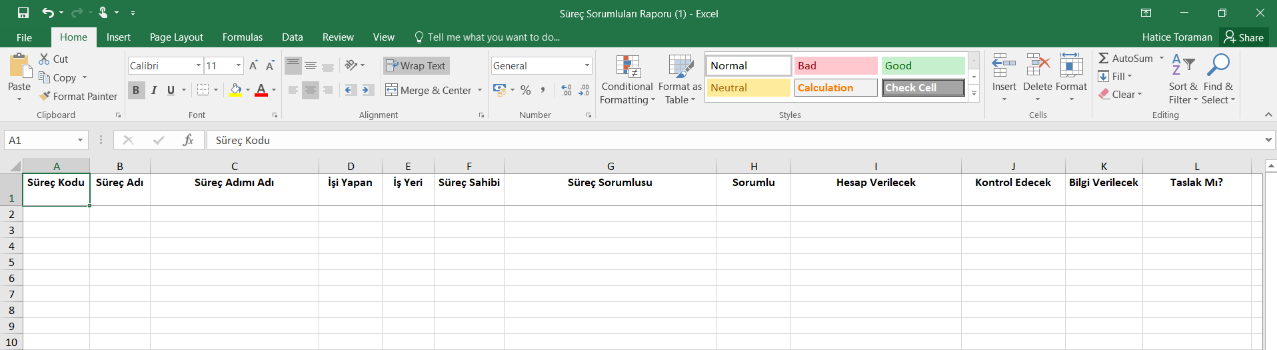Viewport: 1277px width, 350px height.
Task: Click the Format Painter brush icon
Action: (45, 97)
